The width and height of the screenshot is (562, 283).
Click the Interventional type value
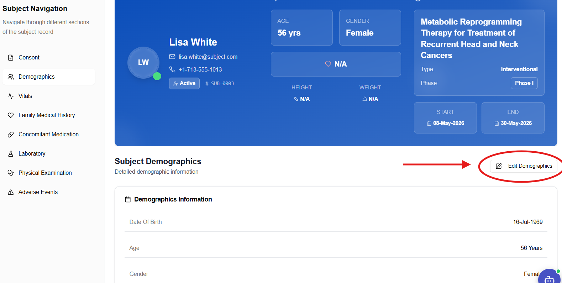click(519, 69)
